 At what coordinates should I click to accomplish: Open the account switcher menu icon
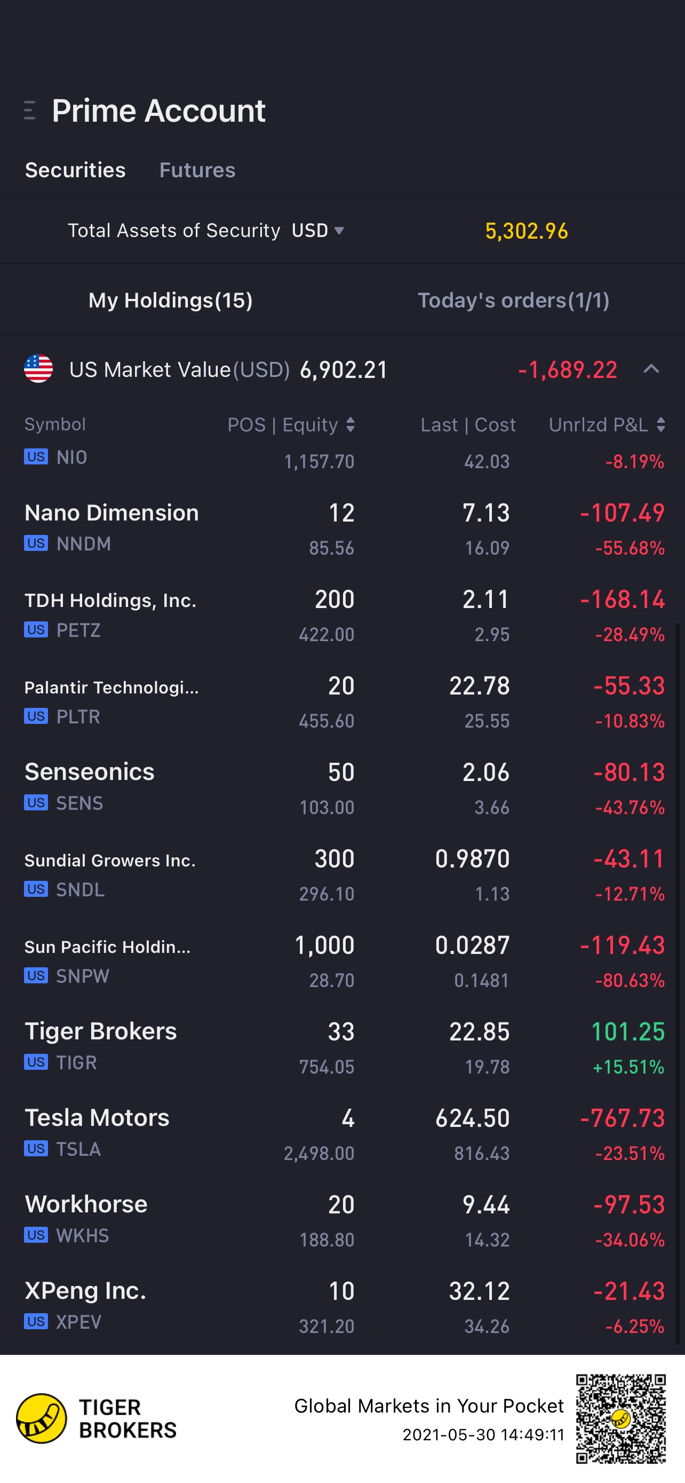[30, 110]
